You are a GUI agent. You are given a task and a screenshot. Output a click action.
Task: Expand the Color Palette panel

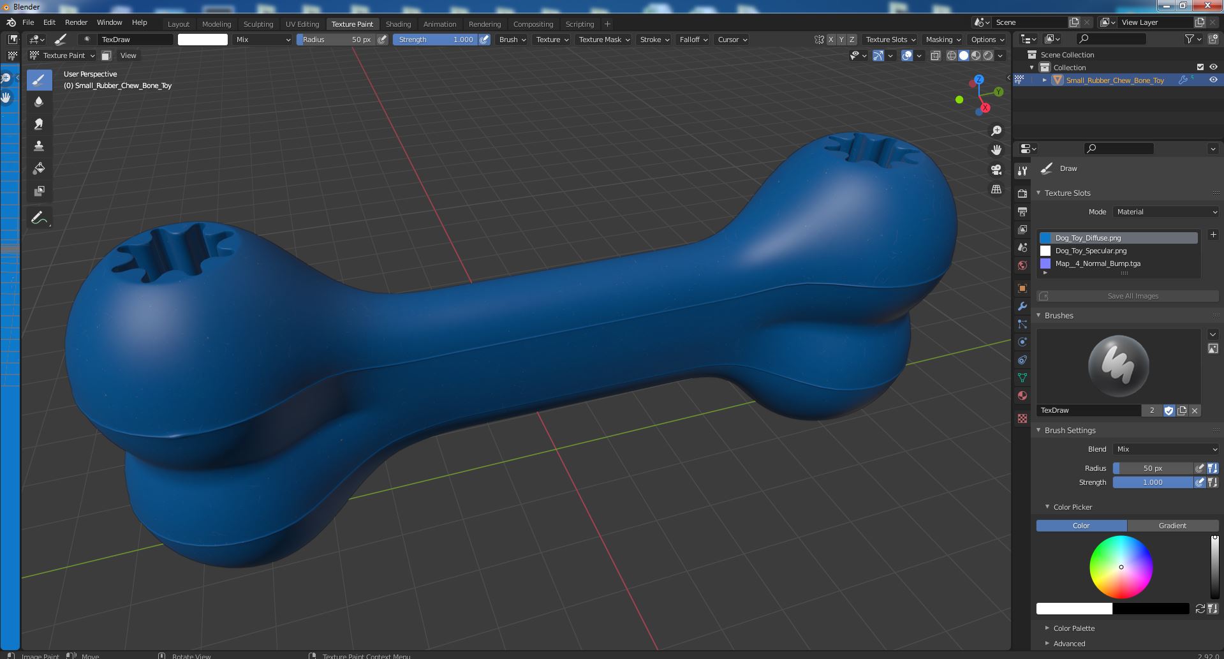tap(1073, 628)
